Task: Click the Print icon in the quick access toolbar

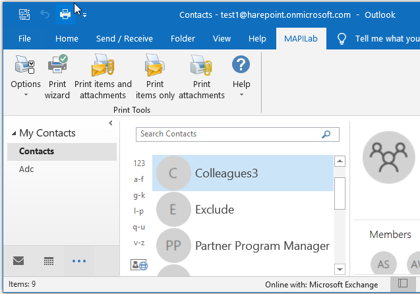Action: [65, 15]
